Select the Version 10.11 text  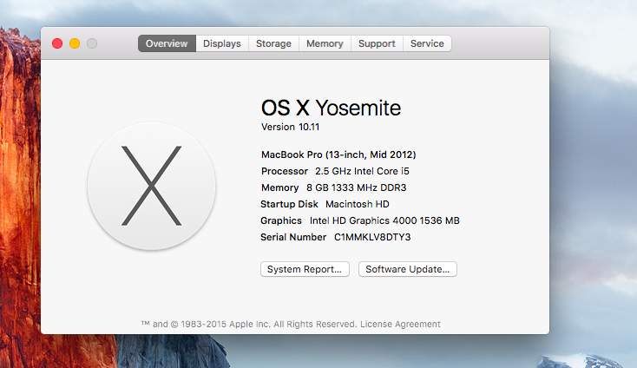coord(290,127)
